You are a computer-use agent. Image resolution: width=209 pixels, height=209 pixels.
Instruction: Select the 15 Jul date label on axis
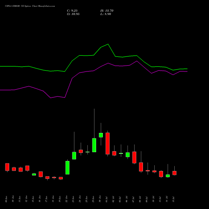[x=173, y=199]
